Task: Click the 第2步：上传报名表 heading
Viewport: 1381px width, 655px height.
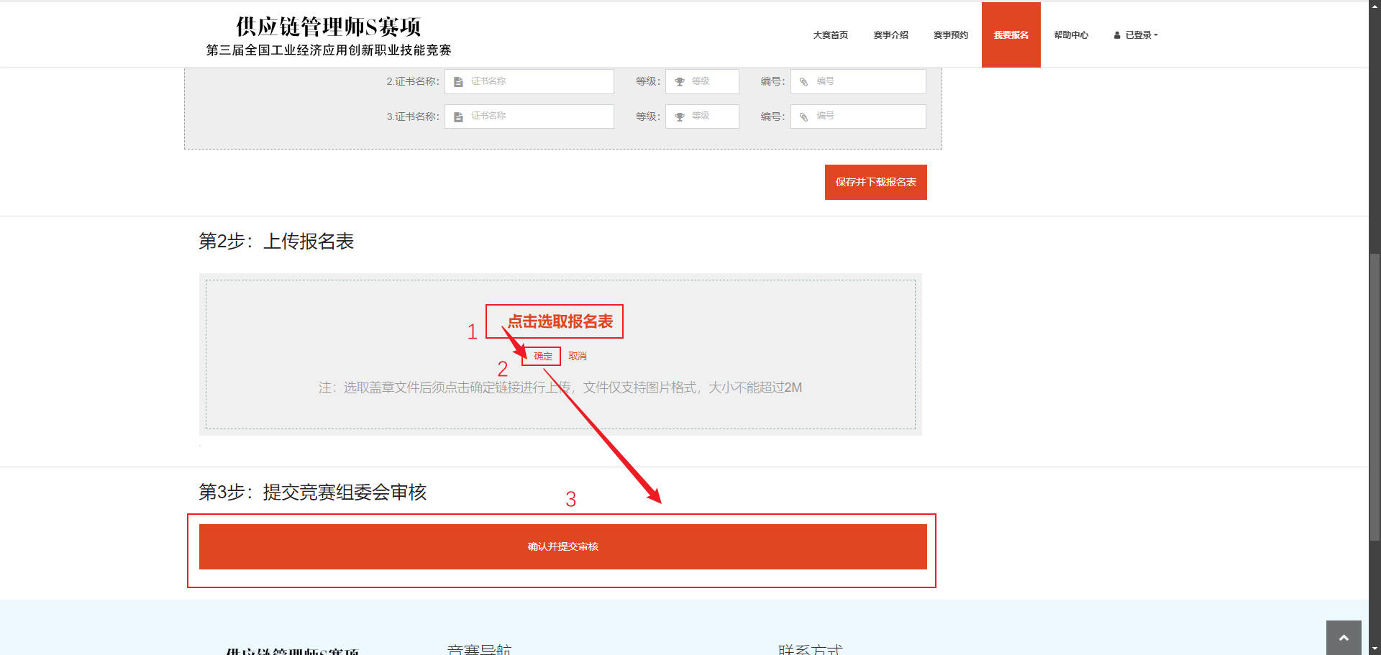Action: [x=276, y=241]
